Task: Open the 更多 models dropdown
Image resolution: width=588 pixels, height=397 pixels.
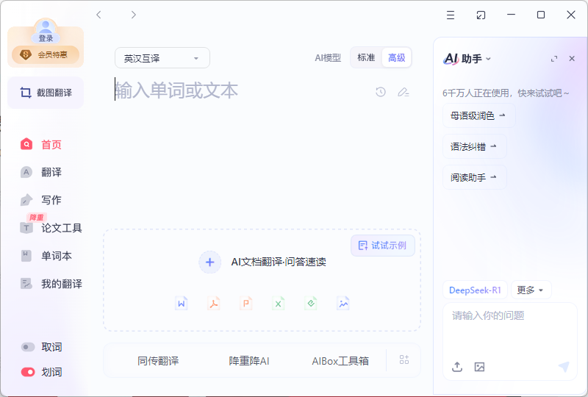Action: tap(531, 290)
